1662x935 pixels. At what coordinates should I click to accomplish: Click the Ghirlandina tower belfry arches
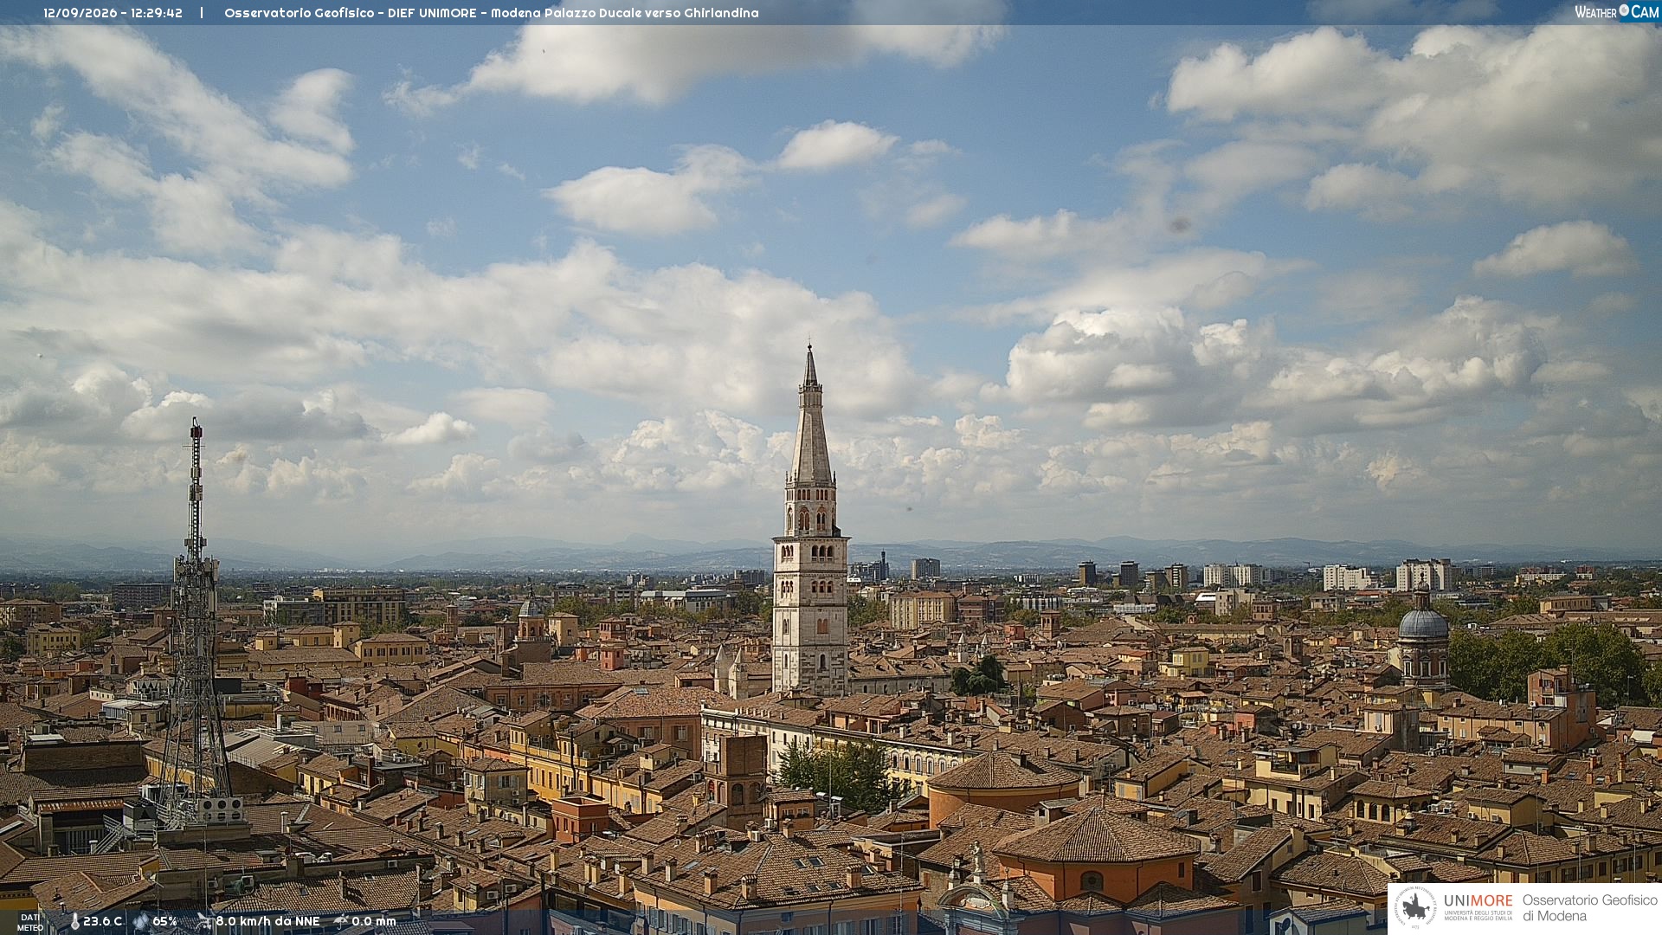[811, 517]
